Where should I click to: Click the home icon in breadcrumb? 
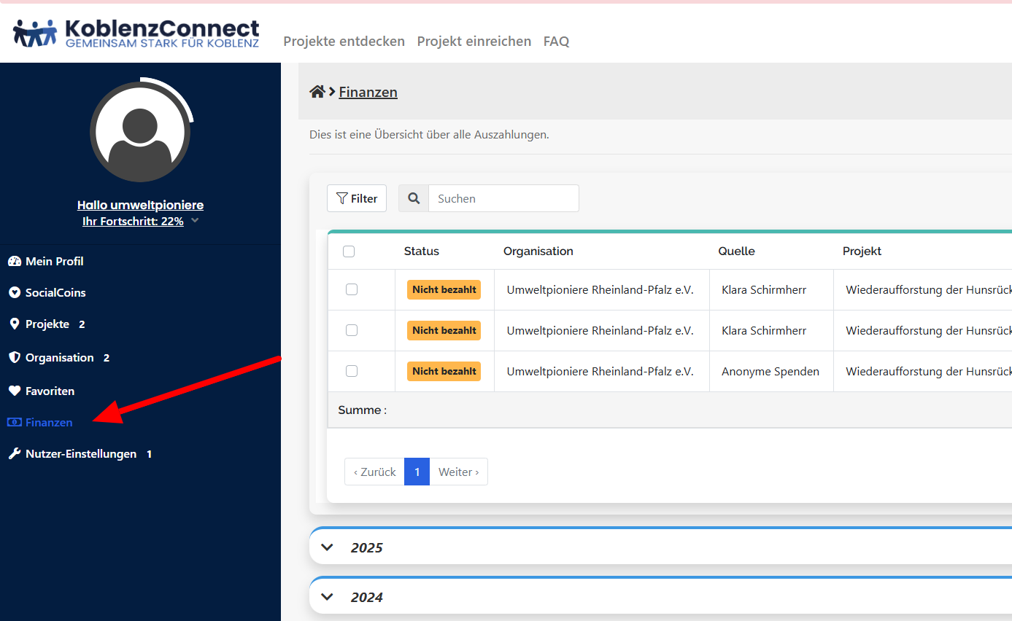tap(317, 92)
